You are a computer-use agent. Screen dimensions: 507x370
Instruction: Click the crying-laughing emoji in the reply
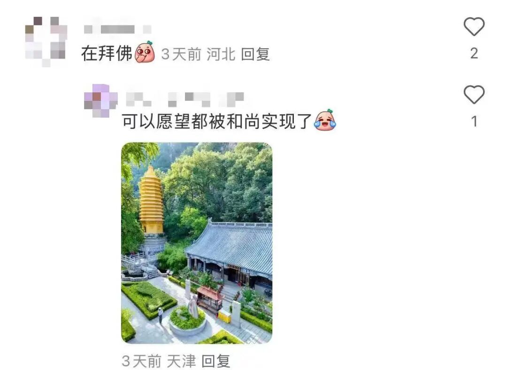[x=325, y=120]
